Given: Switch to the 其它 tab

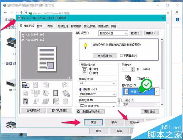Looking at the screenshot, I should pos(114,26).
